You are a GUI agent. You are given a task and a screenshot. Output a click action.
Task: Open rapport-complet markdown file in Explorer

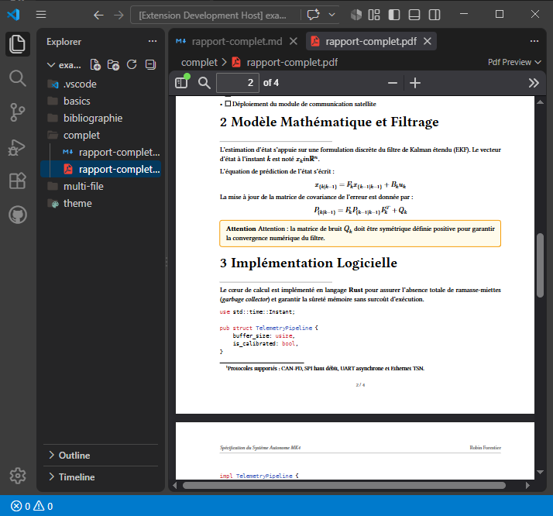(x=101, y=152)
